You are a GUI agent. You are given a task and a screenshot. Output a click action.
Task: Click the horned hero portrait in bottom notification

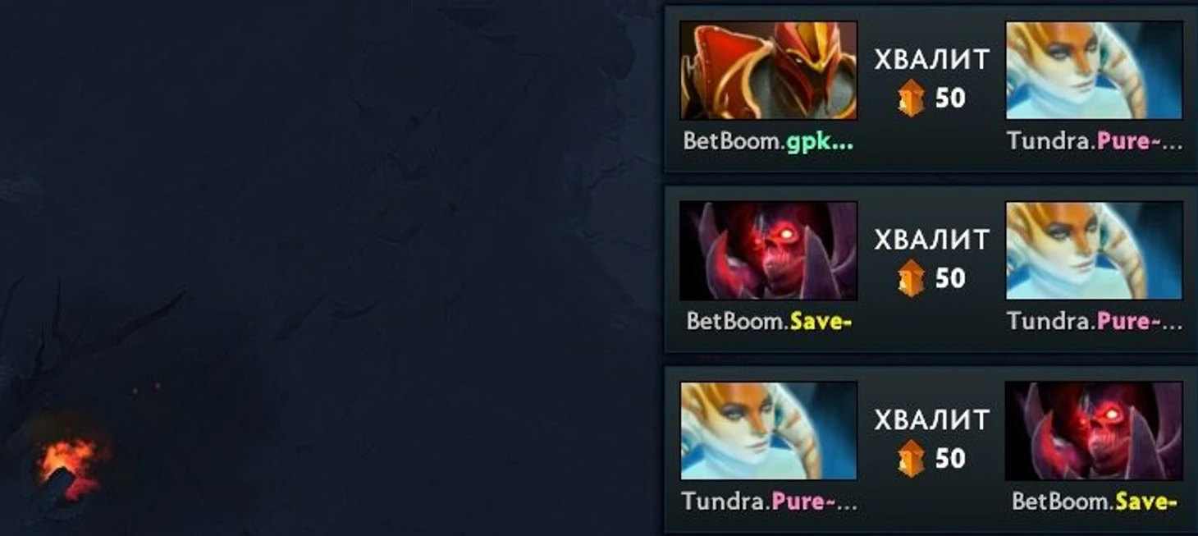tap(769, 431)
